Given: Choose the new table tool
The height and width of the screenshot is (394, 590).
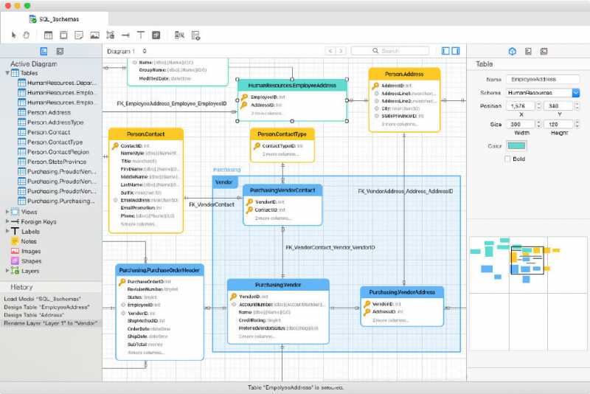Looking at the screenshot, I should tap(48, 35).
